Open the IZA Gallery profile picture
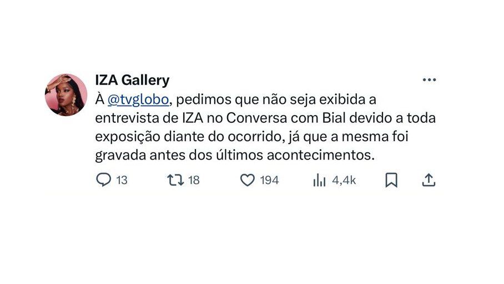 [x=66, y=94]
